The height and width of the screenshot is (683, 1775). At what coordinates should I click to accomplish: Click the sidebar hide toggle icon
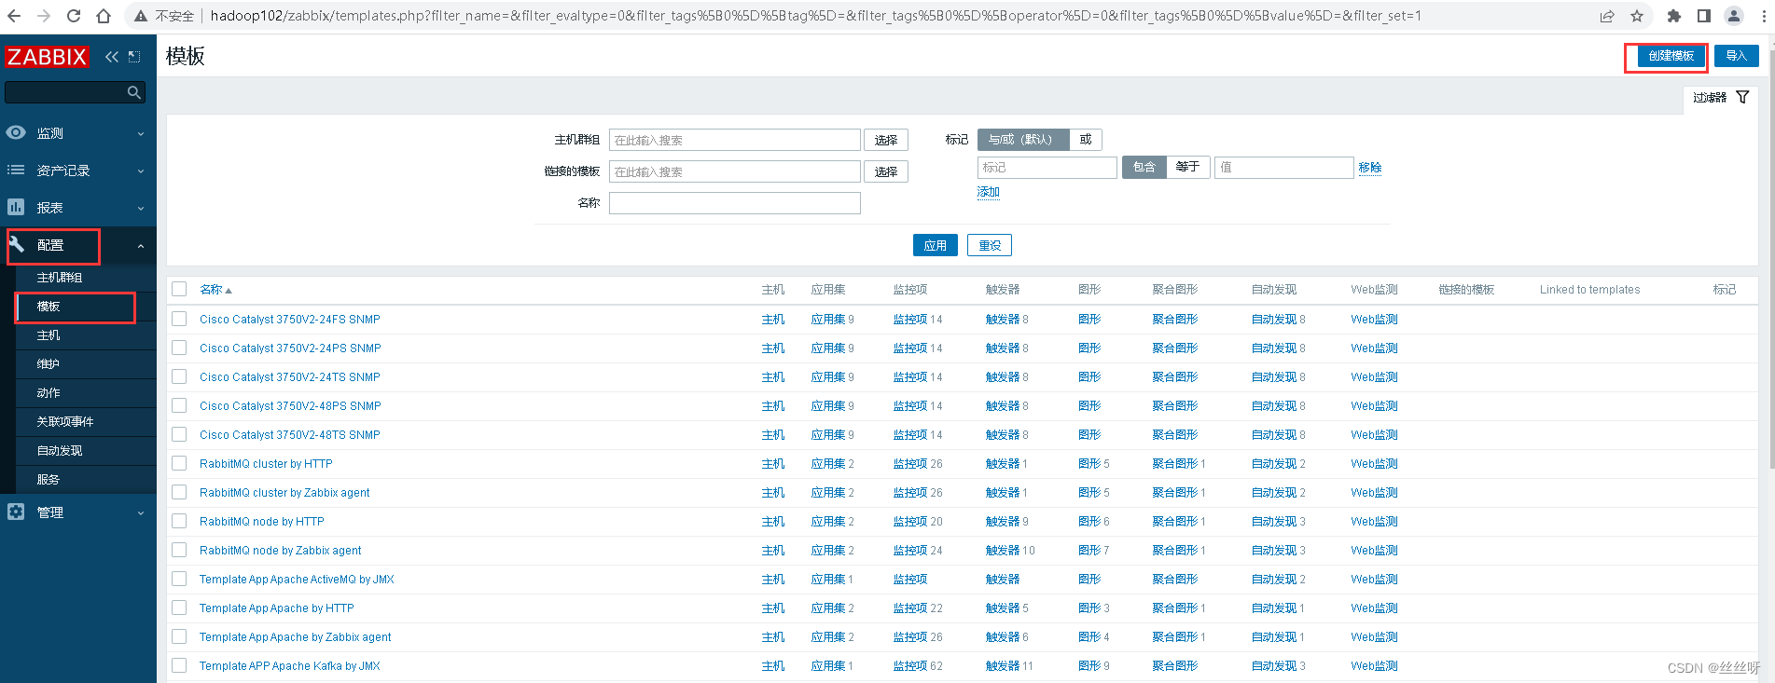134,57
